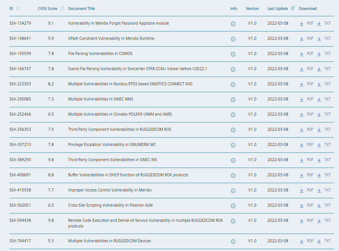Click the CVSS Score header label

tap(48, 8)
